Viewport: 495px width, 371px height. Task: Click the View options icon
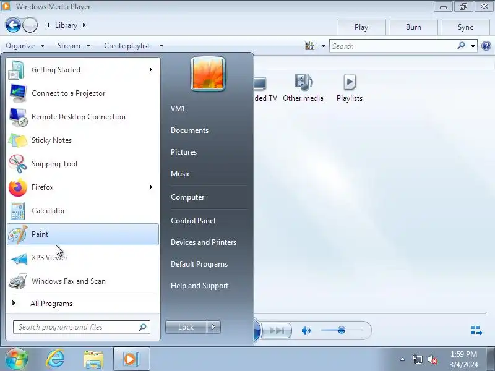[x=310, y=45]
